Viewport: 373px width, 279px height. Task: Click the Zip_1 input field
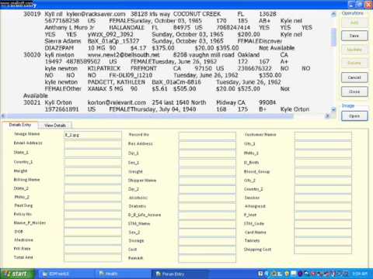point(207,153)
